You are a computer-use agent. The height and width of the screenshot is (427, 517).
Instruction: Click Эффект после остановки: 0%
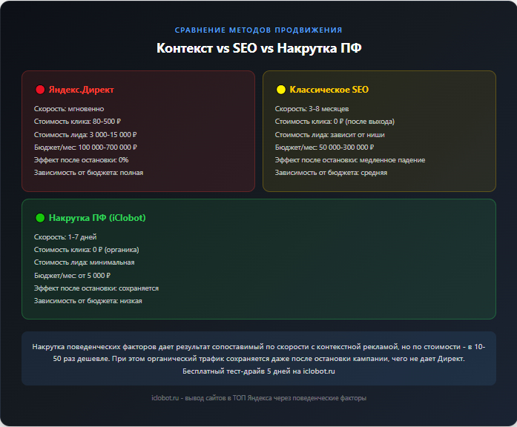click(81, 160)
